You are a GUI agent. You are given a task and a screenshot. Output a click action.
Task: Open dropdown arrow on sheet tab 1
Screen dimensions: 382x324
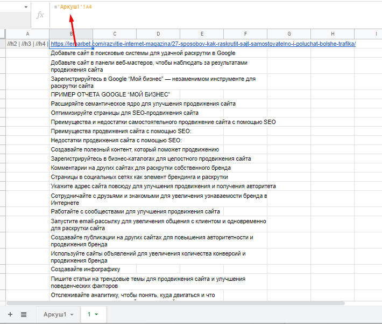tap(97, 314)
